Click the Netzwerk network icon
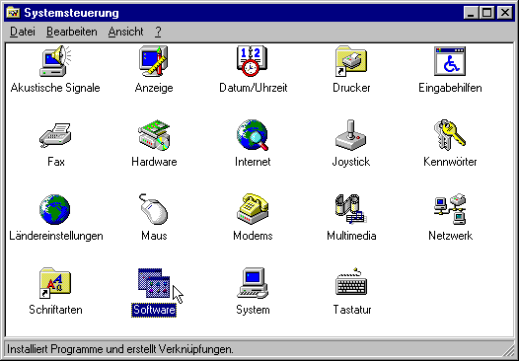 (x=450, y=209)
